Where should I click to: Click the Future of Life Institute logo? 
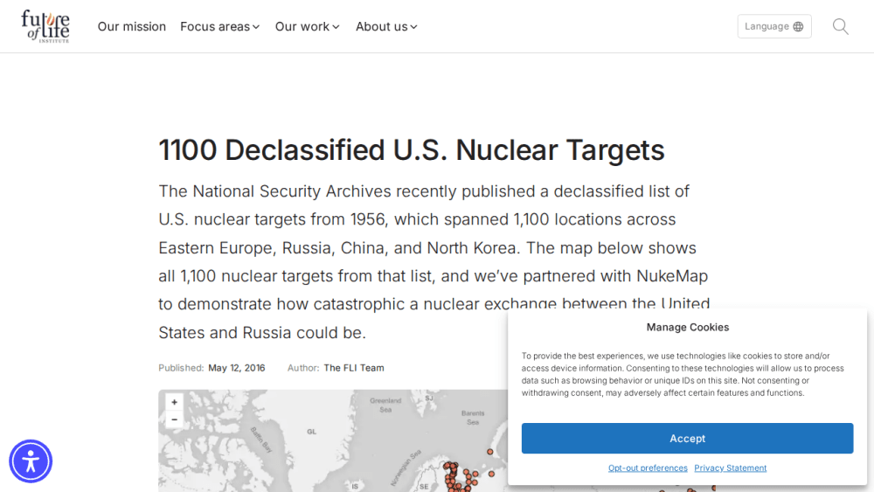[x=45, y=26]
